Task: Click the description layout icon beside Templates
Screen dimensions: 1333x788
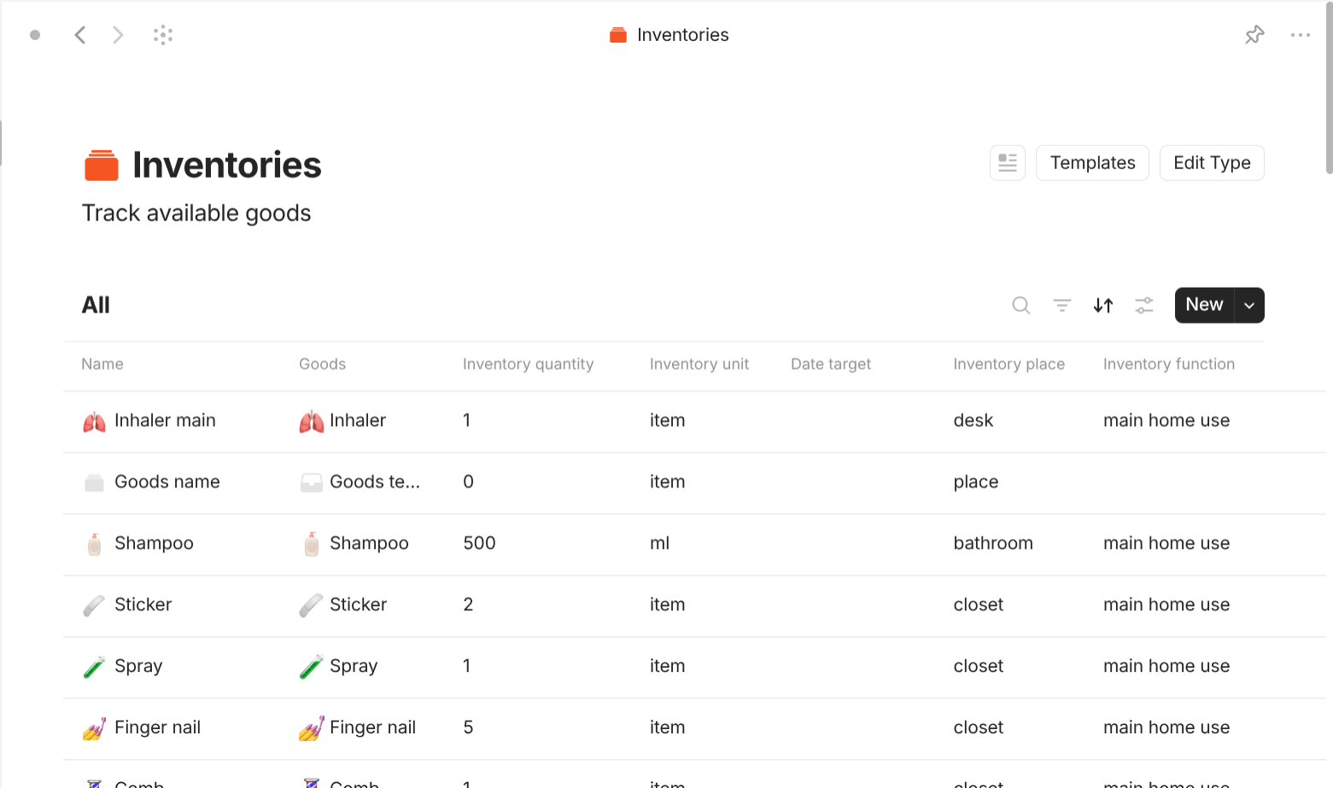Action: coord(1007,162)
